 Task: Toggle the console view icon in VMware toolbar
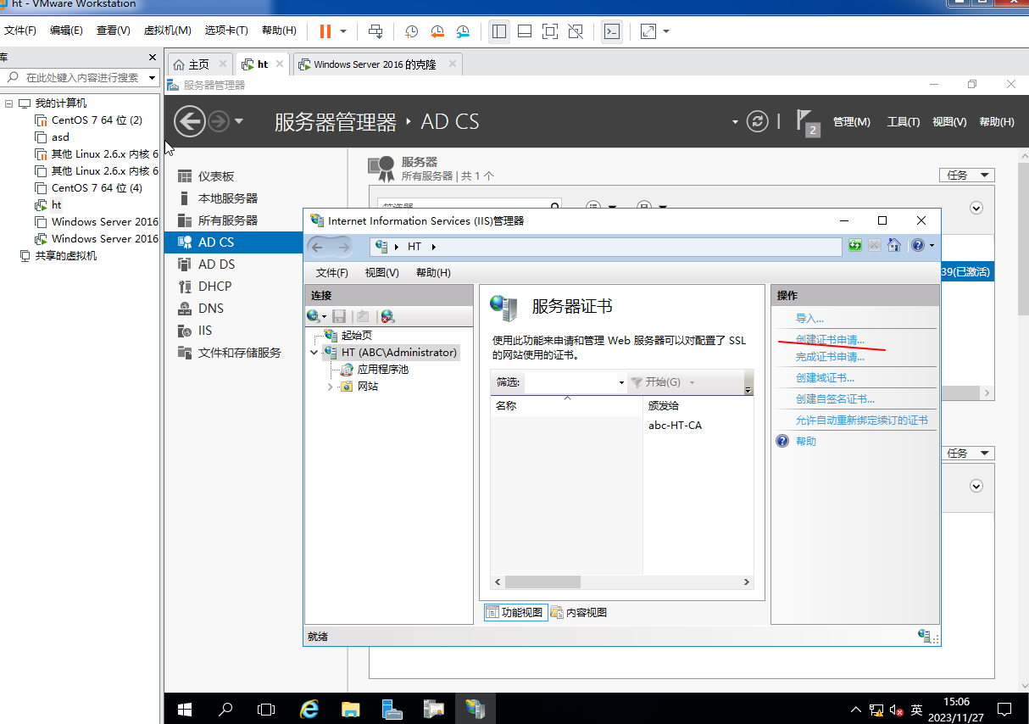point(611,31)
